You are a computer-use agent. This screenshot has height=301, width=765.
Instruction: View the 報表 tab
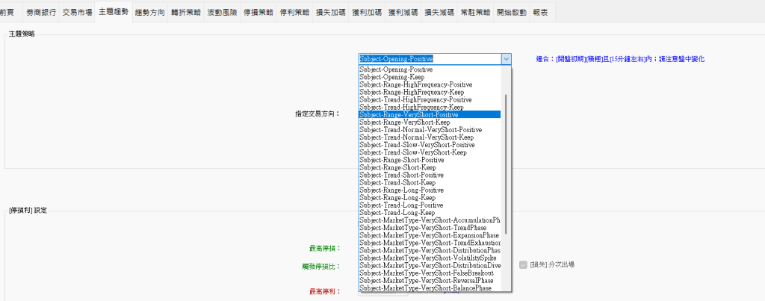coord(540,13)
